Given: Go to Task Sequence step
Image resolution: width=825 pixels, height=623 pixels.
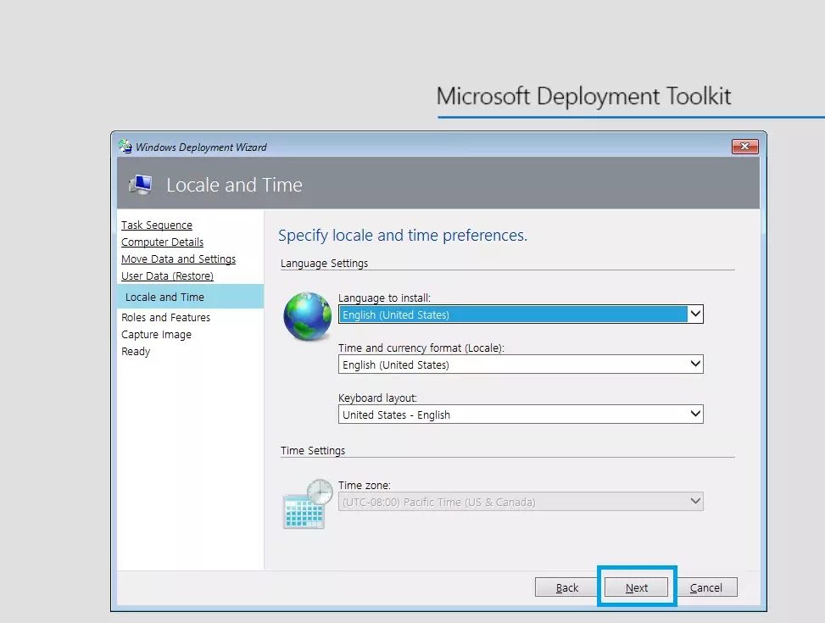Looking at the screenshot, I should (x=157, y=225).
